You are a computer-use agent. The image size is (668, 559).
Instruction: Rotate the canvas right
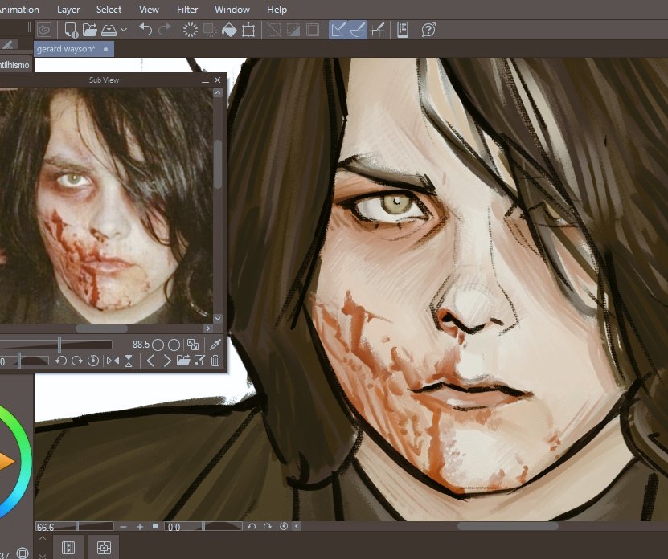click(268, 527)
